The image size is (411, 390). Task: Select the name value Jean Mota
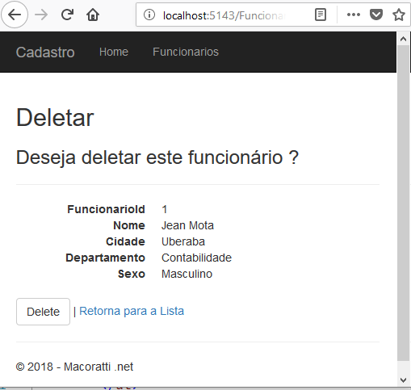pyautogui.click(x=187, y=225)
